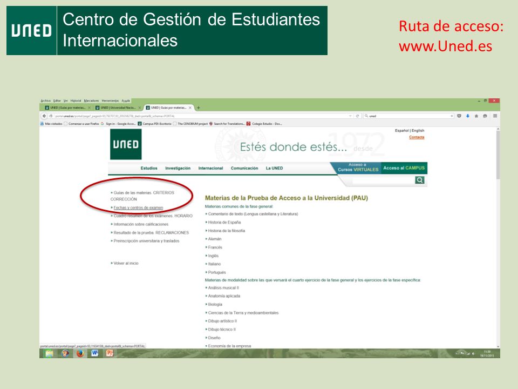The height and width of the screenshot is (389, 518).
Task: Open the Historial menu
Action: 76,100
